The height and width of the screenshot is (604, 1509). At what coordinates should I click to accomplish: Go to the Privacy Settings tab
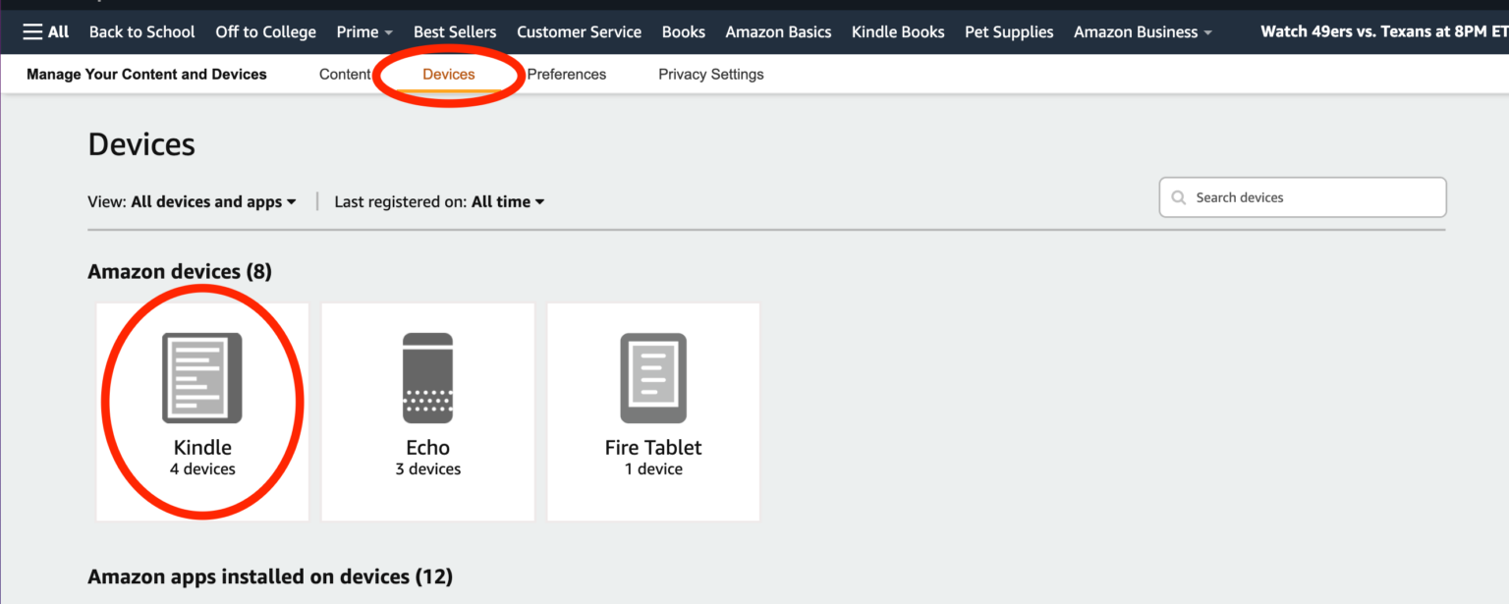[710, 74]
